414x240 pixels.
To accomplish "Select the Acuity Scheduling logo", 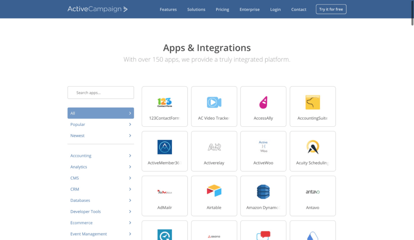I will click(x=313, y=147).
